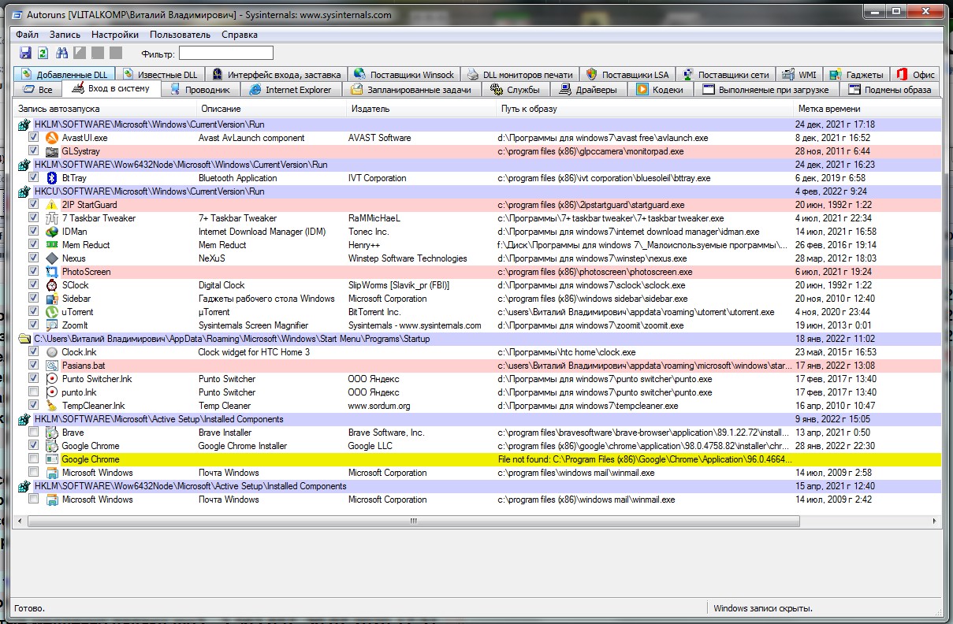The image size is (953, 624).
Task: Click the Punto Switcher.lnk icon
Action: [52, 379]
